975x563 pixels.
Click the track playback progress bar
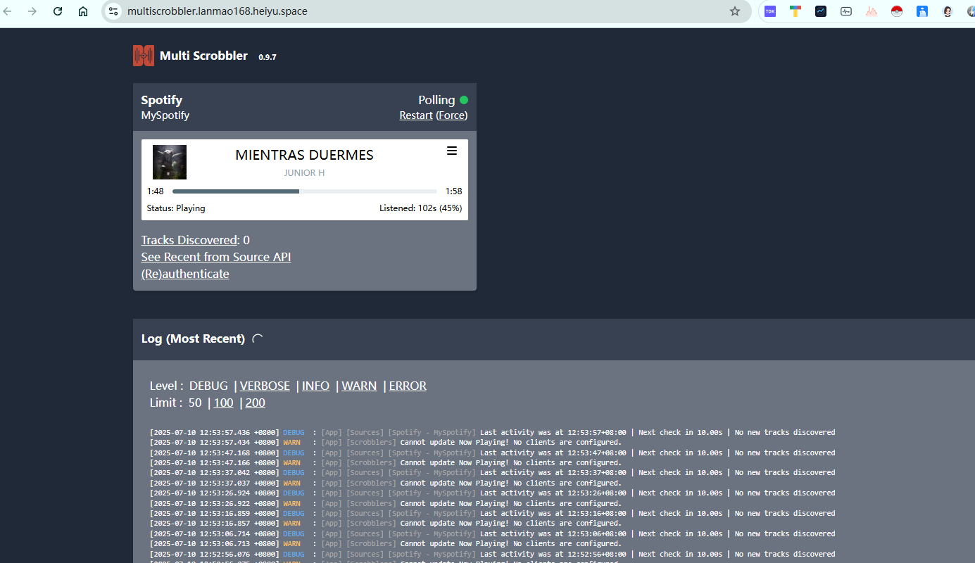tap(304, 191)
